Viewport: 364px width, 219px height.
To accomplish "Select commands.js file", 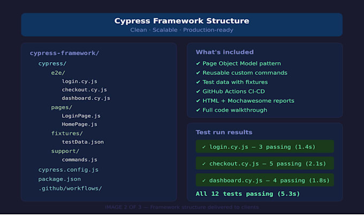I will click(79, 160).
